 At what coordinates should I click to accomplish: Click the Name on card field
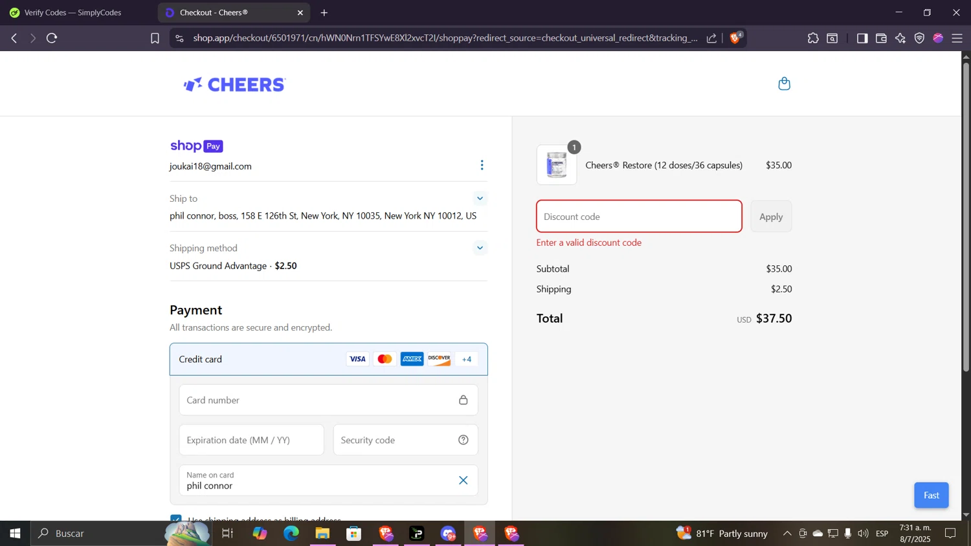pyautogui.click(x=329, y=480)
